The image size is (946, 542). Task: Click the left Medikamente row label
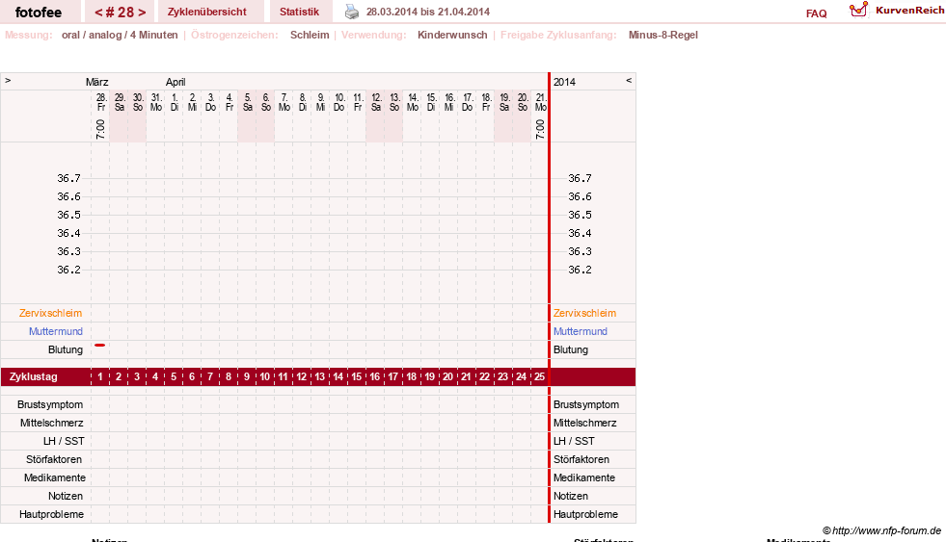pos(55,477)
